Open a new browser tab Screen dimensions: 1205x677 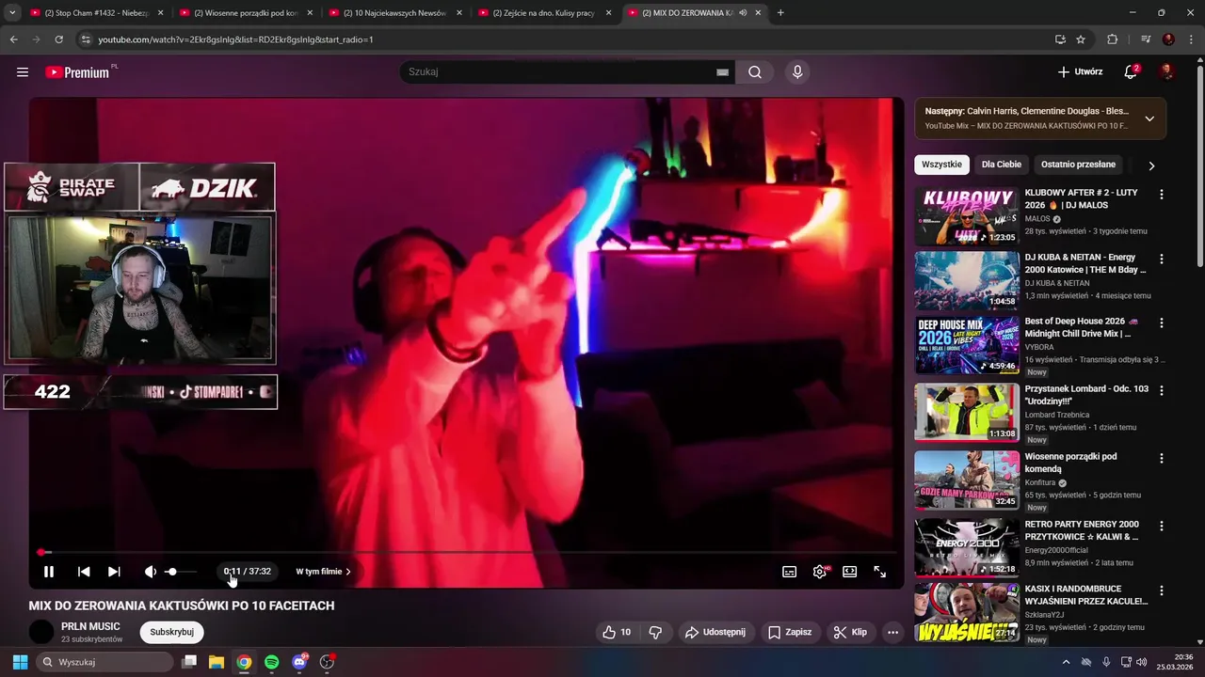[780, 13]
